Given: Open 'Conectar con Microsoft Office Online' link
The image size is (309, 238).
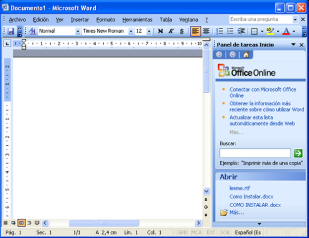Looking at the screenshot, I should (x=263, y=92).
